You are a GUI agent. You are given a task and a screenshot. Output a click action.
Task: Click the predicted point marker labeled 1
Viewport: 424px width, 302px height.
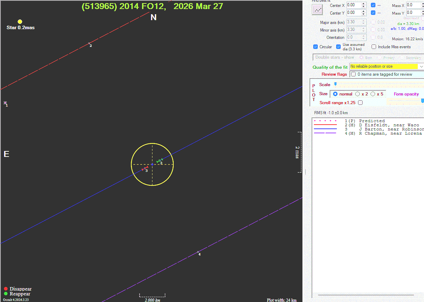click(5, 103)
